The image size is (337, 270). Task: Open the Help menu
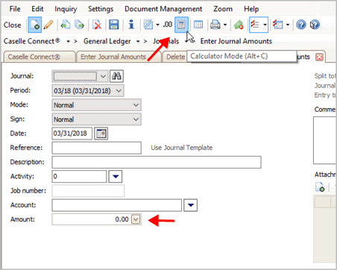point(251,9)
